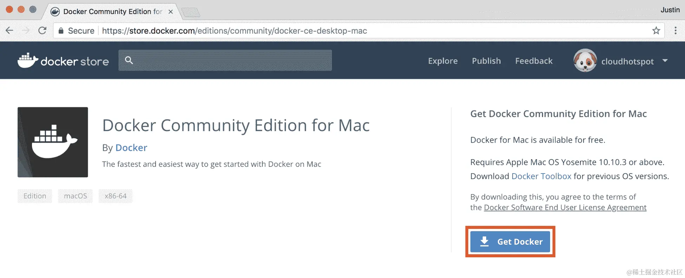Viewport: 685px width, 278px height.
Task: Open the Publish menu item
Action: pyautogui.click(x=486, y=61)
